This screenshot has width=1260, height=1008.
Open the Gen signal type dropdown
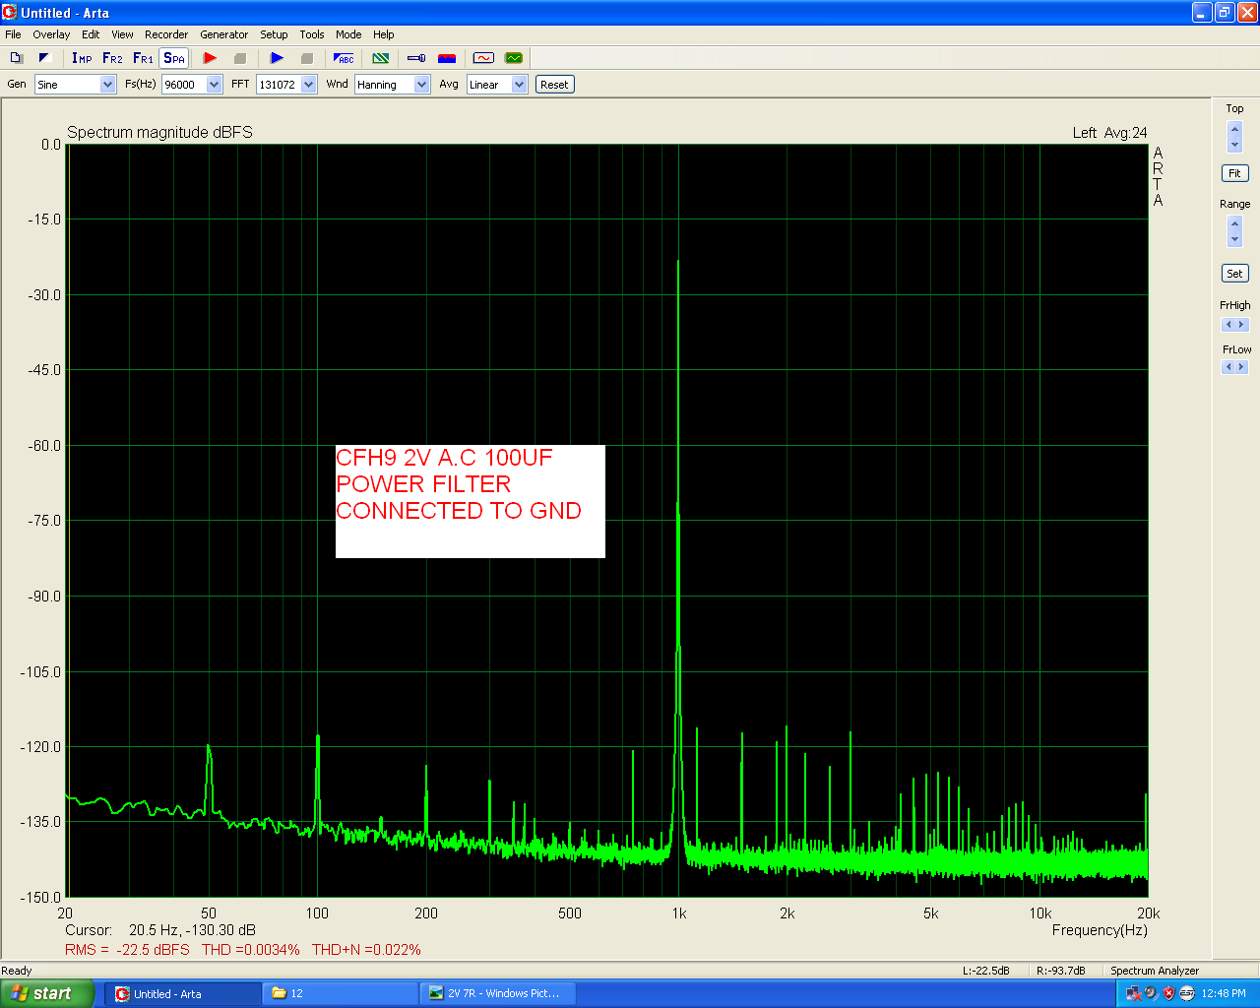(108, 85)
